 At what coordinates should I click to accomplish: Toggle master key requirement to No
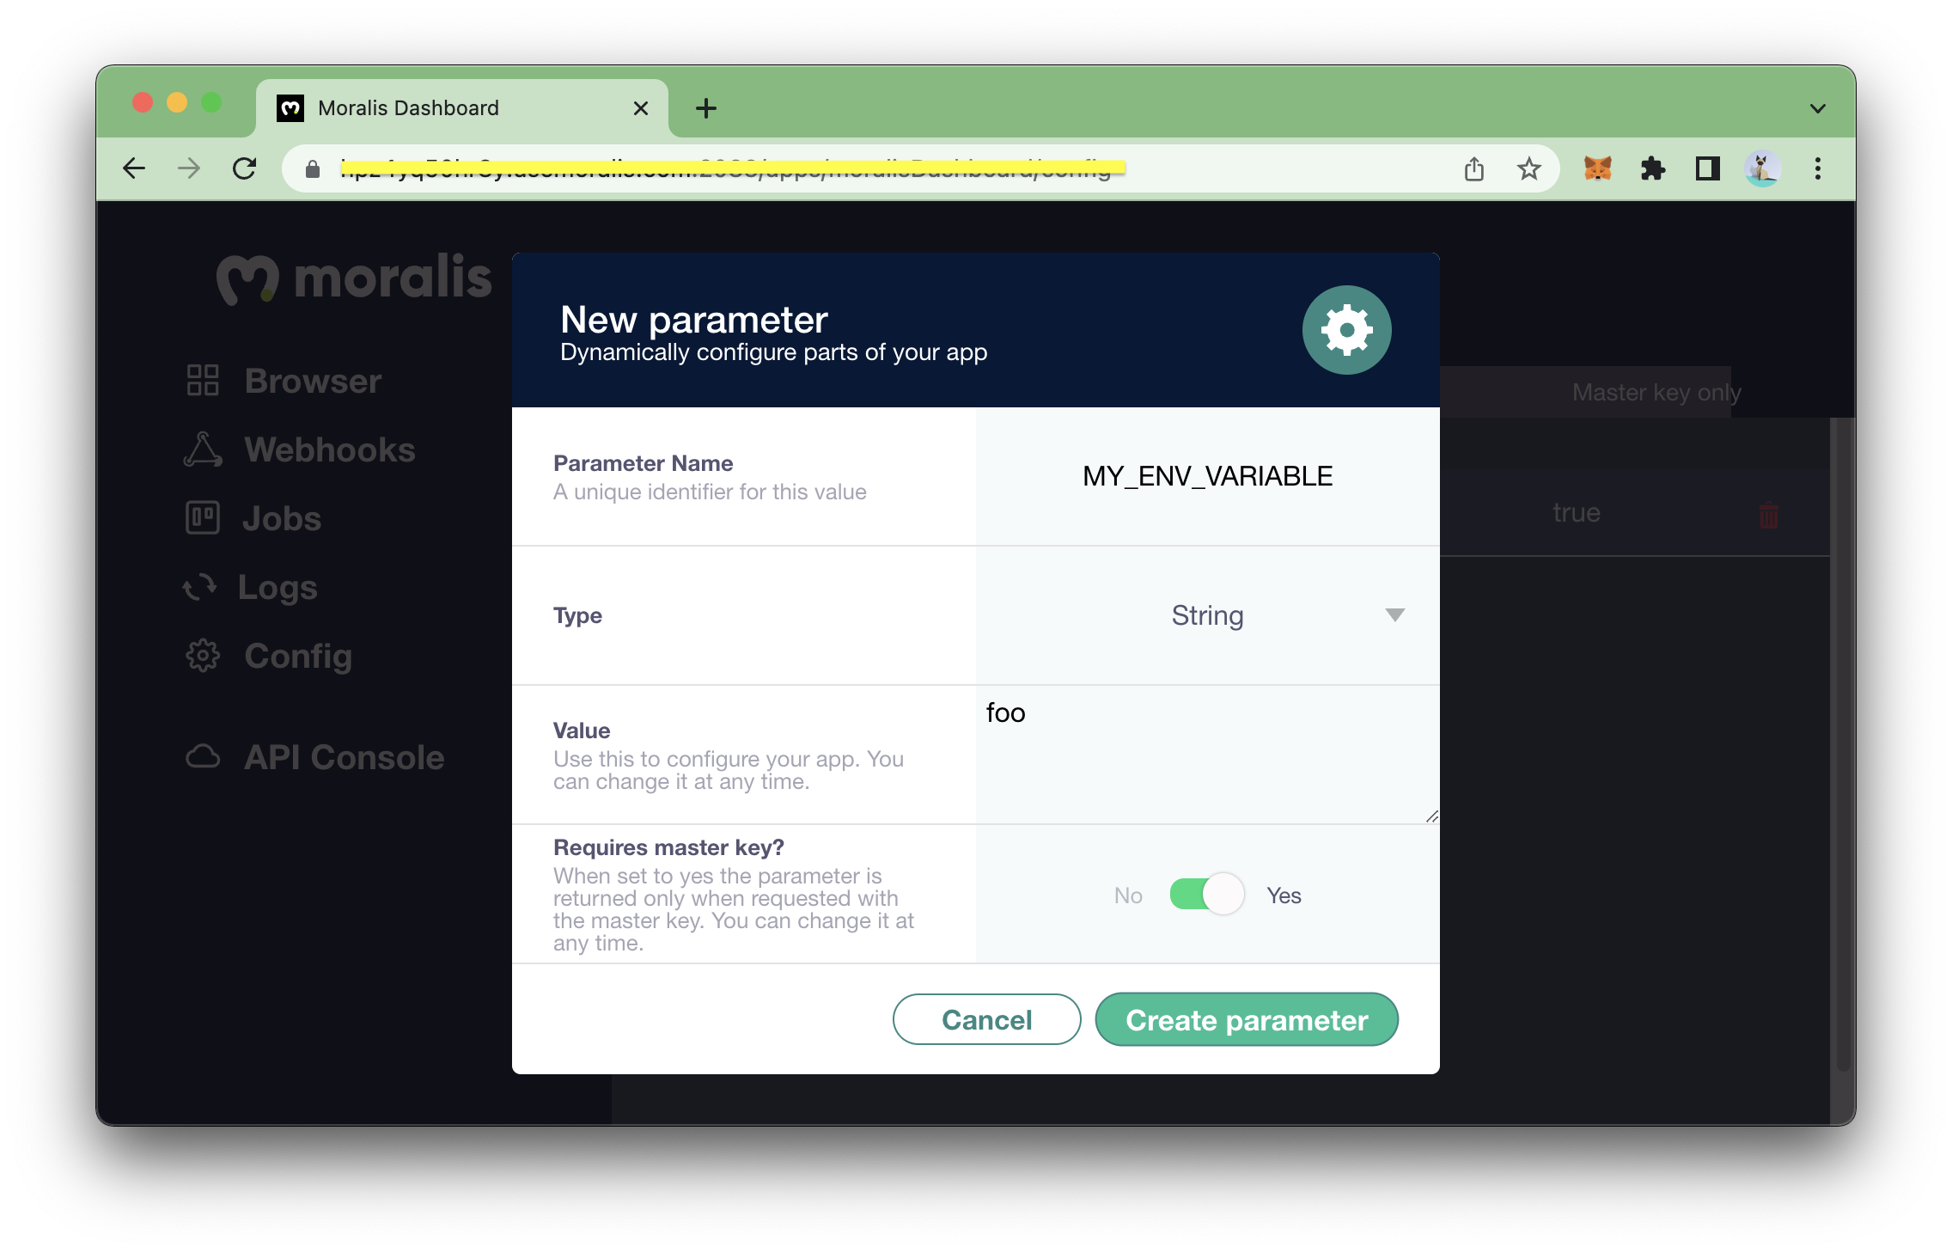tap(1205, 893)
